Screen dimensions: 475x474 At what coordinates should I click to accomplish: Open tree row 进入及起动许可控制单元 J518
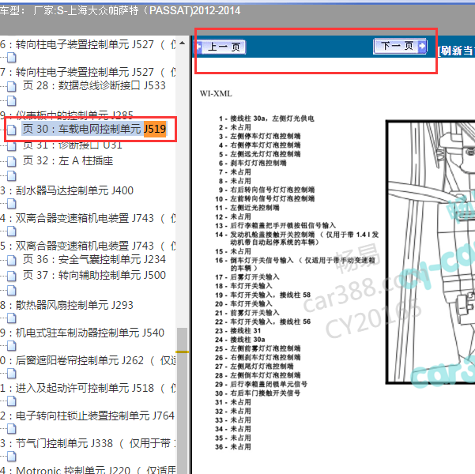click(x=88, y=389)
